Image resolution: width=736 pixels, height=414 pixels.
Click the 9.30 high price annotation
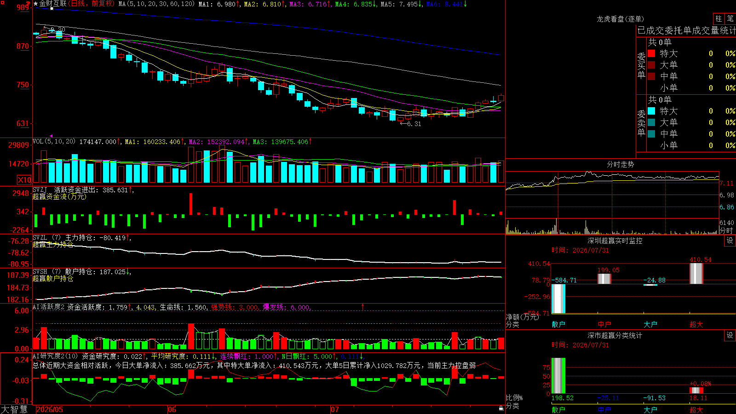pyautogui.click(x=55, y=29)
